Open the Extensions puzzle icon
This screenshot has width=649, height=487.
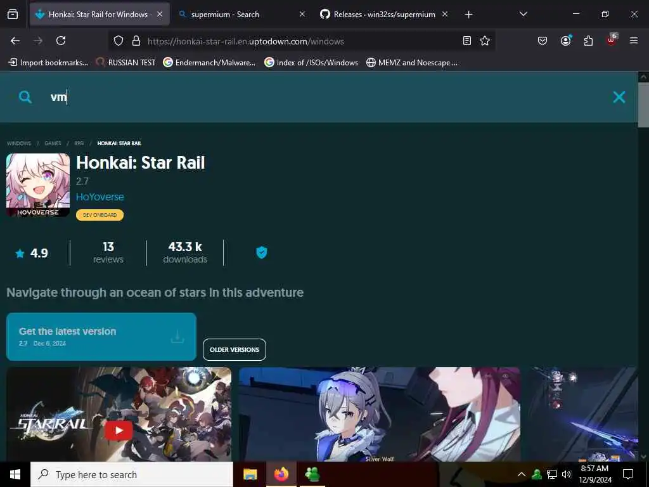pos(588,41)
